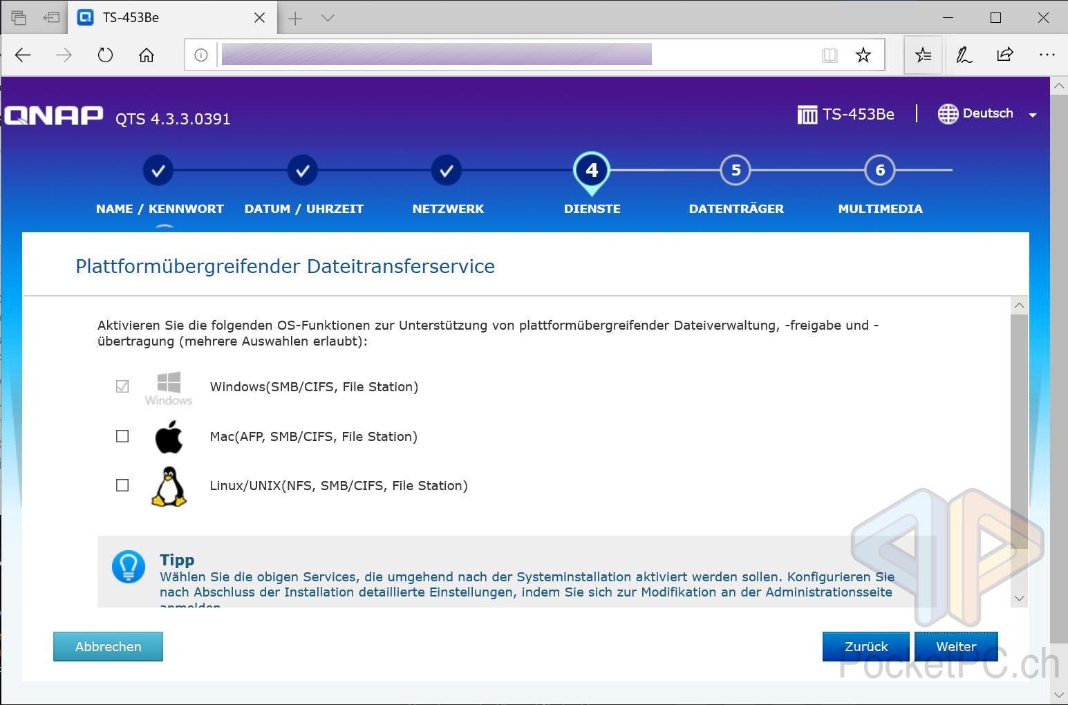
Task: Click the site information icon
Action: click(201, 55)
